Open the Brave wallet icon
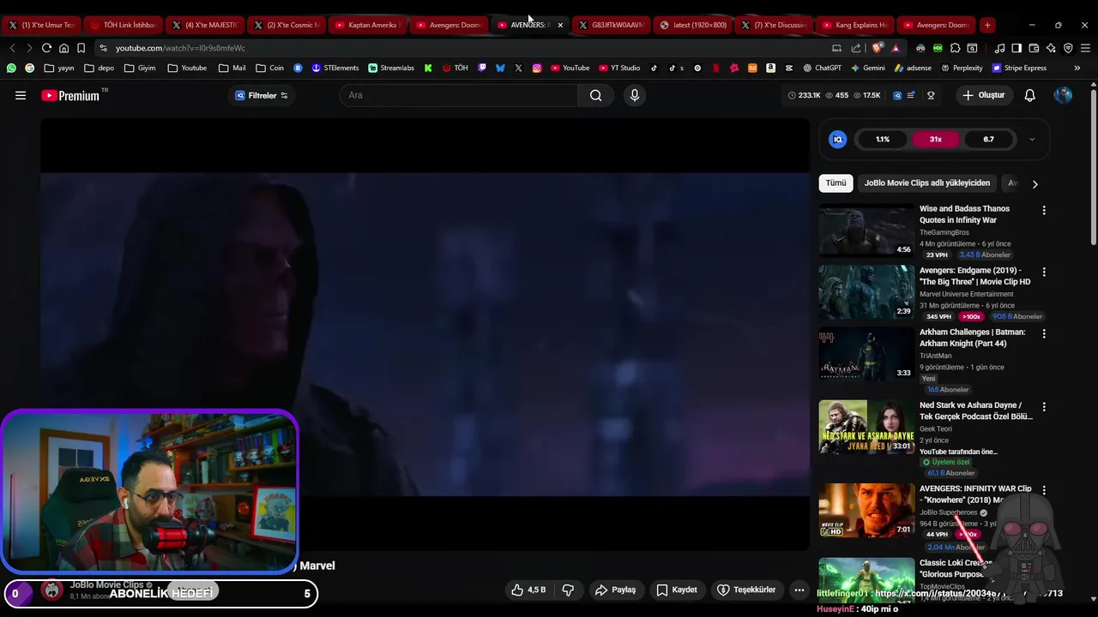Screen dimensions: 1098x617 pyautogui.click(x=1034, y=48)
